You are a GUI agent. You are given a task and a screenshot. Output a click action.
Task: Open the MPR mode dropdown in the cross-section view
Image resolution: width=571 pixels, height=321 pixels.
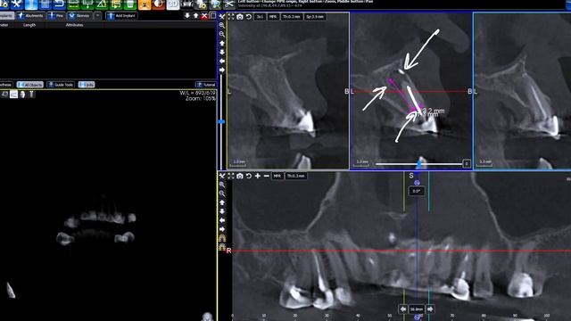click(x=273, y=17)
